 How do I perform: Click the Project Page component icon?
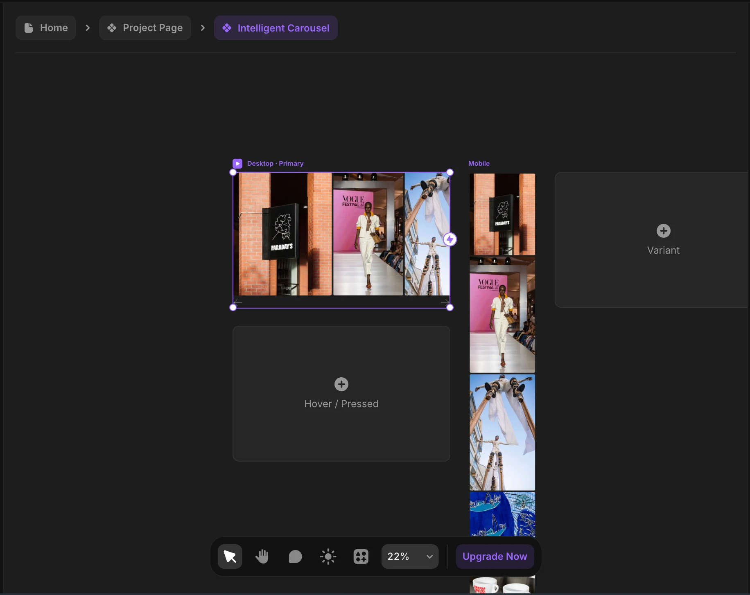click(112, 28)
